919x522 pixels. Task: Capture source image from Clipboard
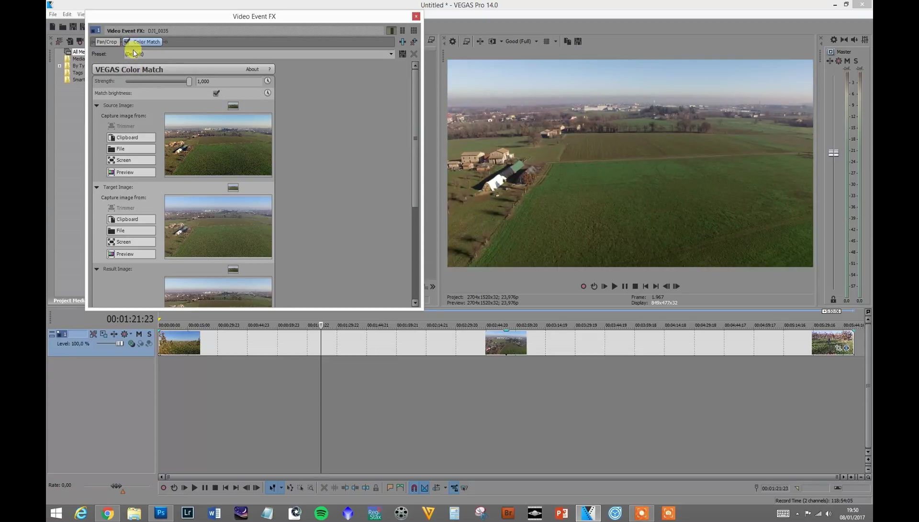point(131,138)
